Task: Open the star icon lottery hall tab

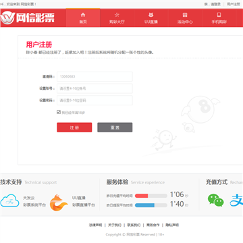Action: pos(117,15)
